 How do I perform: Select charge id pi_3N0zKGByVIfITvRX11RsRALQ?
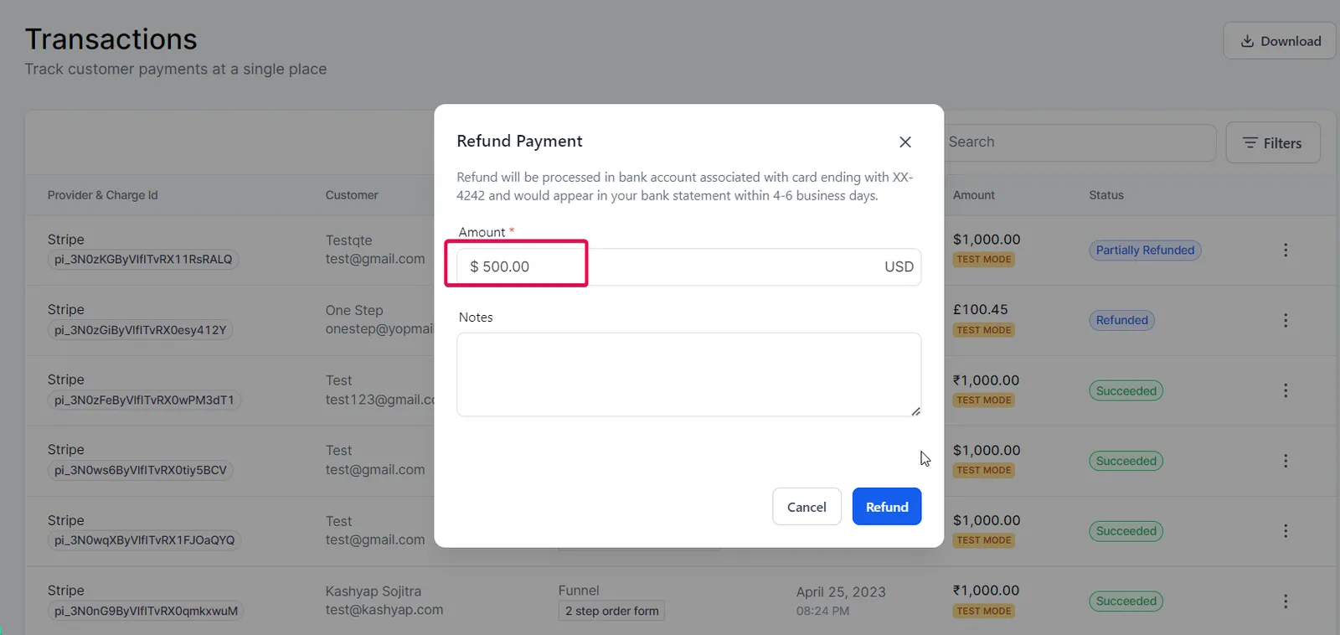[143, 260]
